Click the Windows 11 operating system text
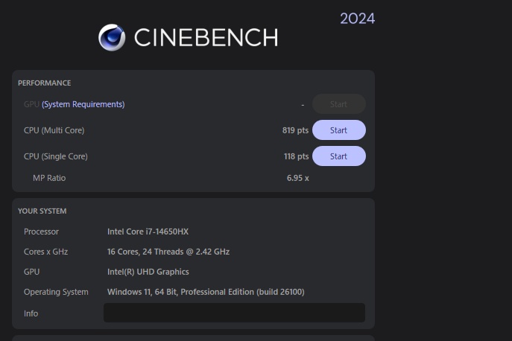This screenshot has width=512, height=341. point(206,292)
